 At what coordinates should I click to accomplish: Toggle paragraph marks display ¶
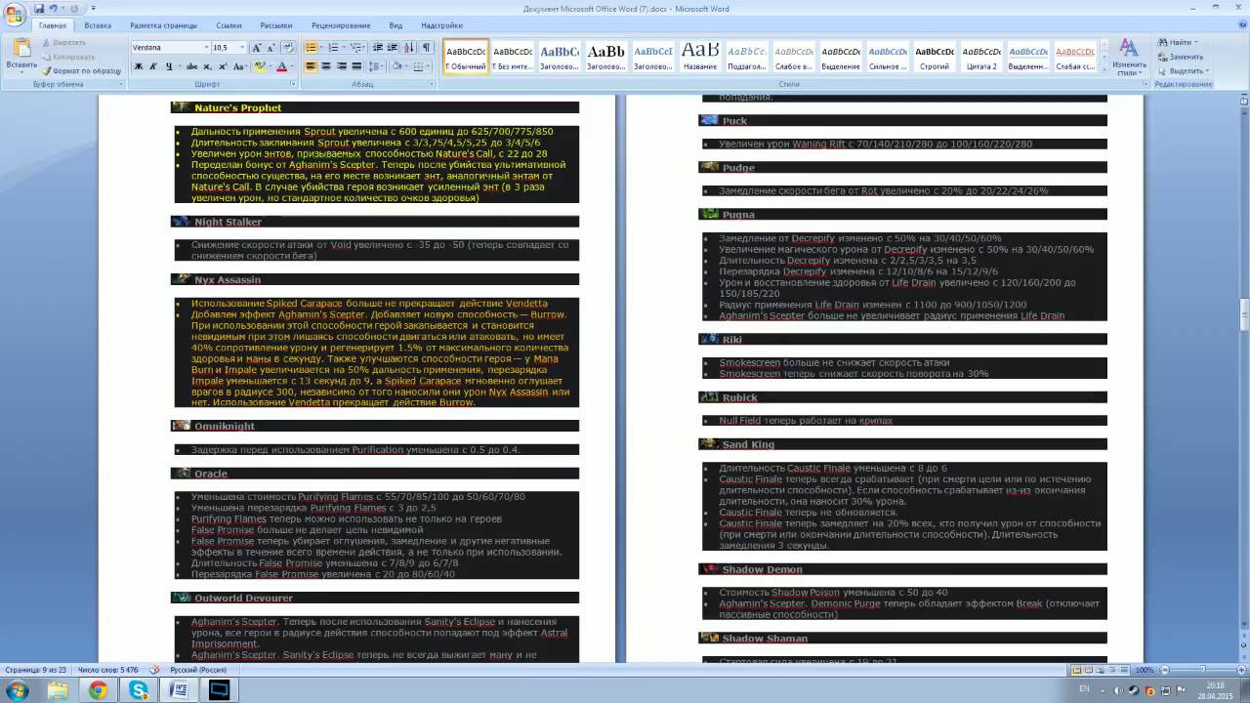coord(426,47)
